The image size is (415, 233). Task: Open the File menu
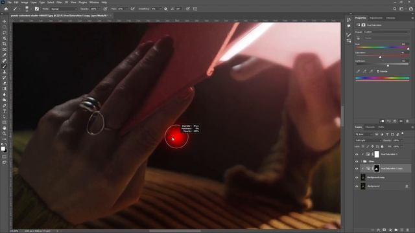[10, 3]
